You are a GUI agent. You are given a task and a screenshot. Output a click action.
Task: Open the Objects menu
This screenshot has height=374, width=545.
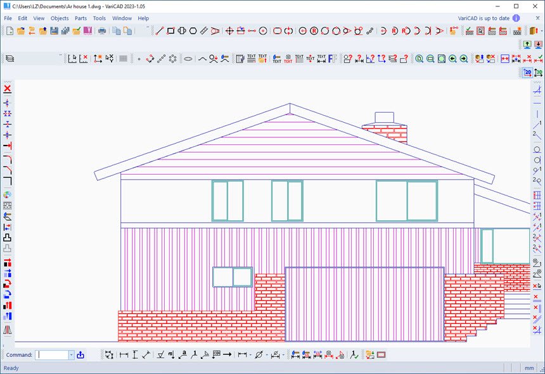60,18
